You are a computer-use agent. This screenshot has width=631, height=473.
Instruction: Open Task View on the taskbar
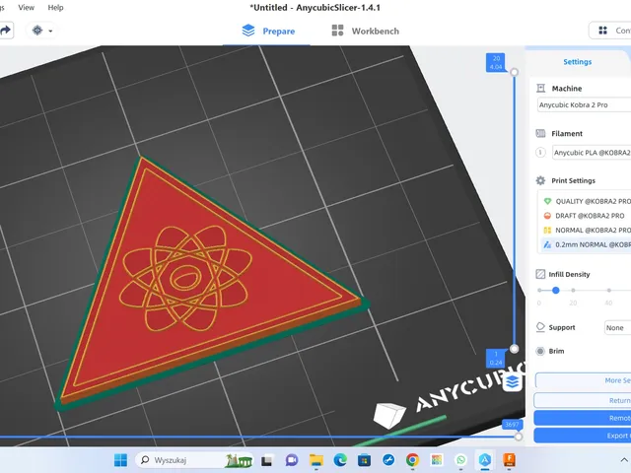267,460
